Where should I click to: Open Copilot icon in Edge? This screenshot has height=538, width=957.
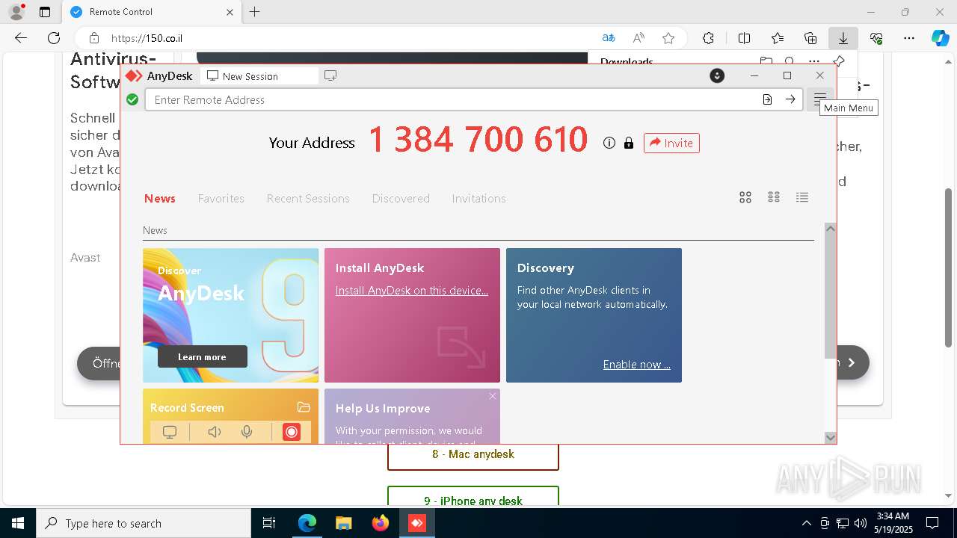(x=940, y=38)
